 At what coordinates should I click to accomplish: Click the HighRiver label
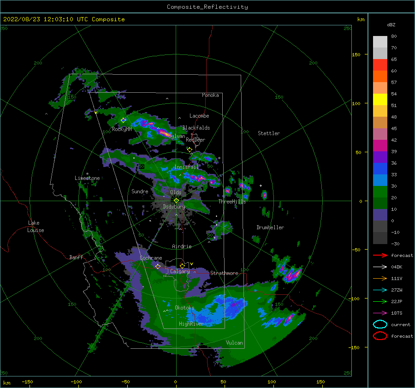point(191,324)
